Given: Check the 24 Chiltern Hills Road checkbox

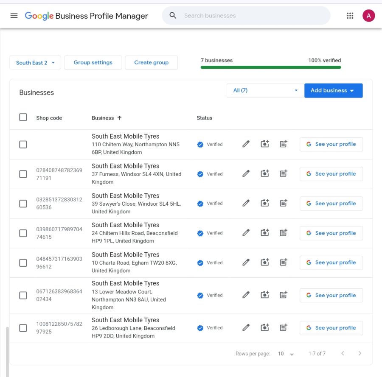Looking at the screenshot, I should coord(23,233).
